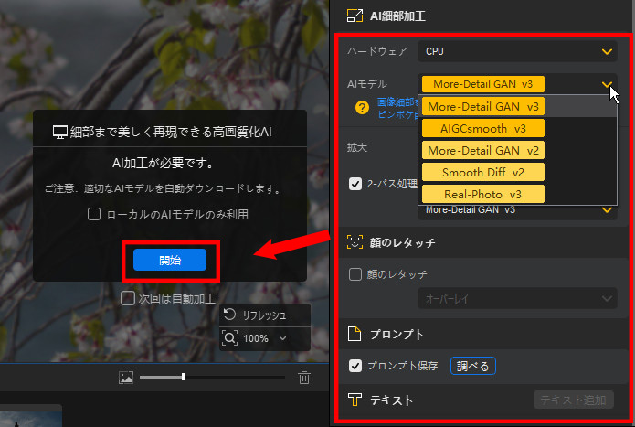Click the AI加工が必要です。 message text
This screenshot has width=635, height=427.
[x=163, y=163]
